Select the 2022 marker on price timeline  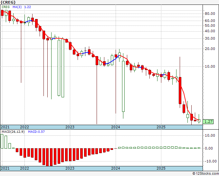pos(24,127)
